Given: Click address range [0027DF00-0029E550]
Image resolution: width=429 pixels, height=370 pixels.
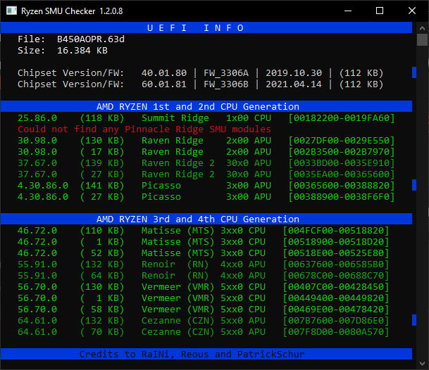Looking at the screenshot, I should [x=342, y=141].
